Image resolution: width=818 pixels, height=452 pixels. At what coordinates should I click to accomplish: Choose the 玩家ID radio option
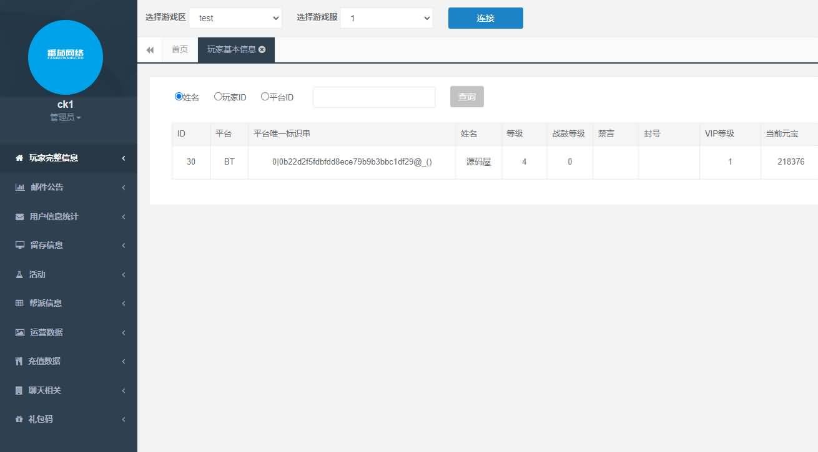click(x=217, y=97)
